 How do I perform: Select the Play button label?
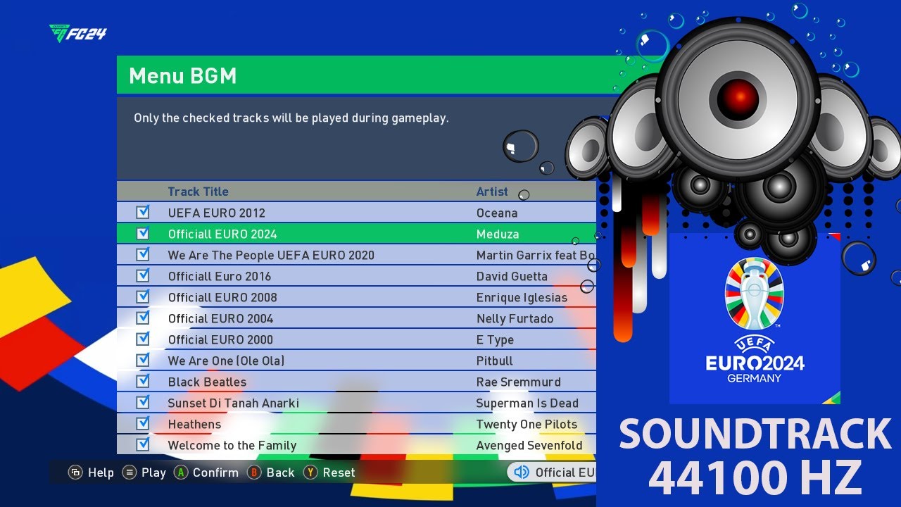click(153, 472)
